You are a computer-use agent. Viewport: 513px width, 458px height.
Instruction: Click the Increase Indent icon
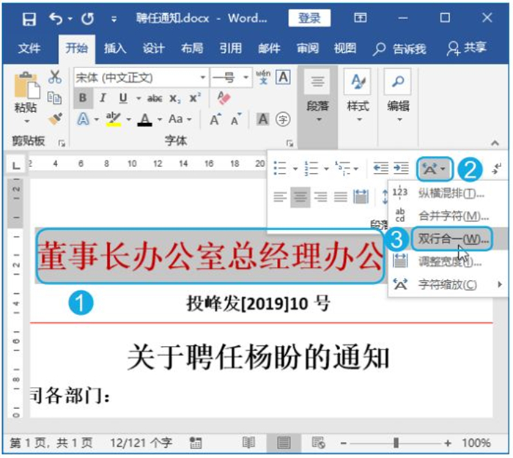[x=400, y=169]
